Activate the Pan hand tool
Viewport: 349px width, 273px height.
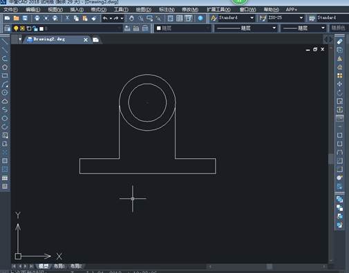click(131, 18)
